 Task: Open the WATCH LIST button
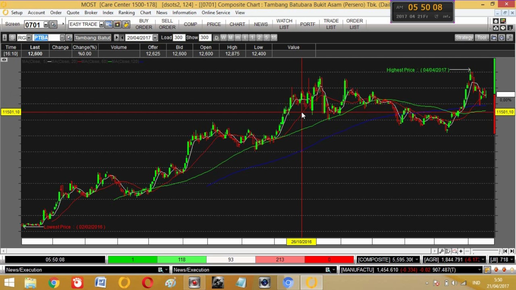(284, 24)
